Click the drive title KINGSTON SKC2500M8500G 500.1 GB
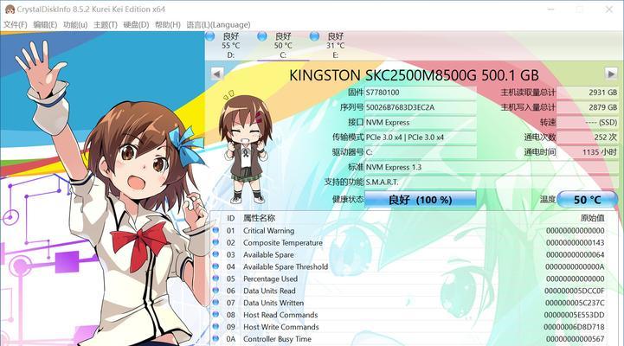 tap(414, 75)
